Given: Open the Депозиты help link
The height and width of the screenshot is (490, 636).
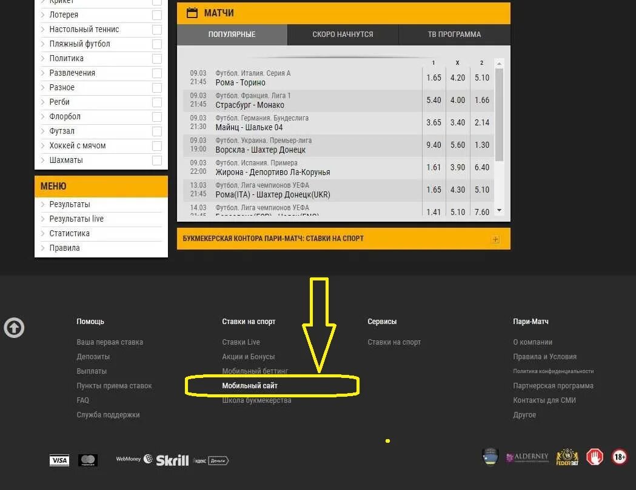Looking at the screenshot, I should coord(93,357).
